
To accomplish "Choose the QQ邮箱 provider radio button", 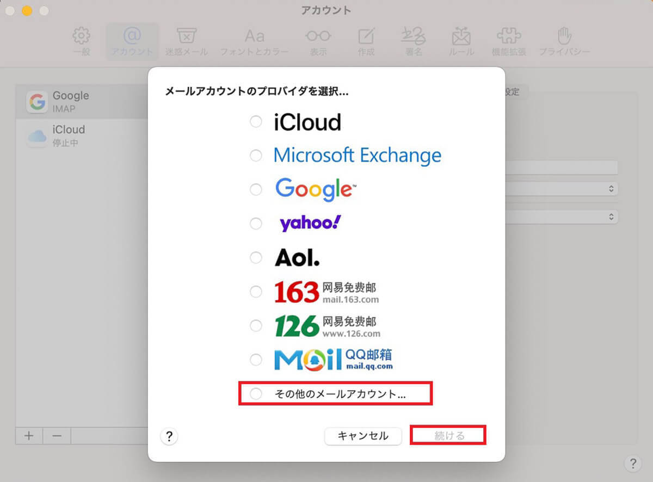I will [256, 359].
